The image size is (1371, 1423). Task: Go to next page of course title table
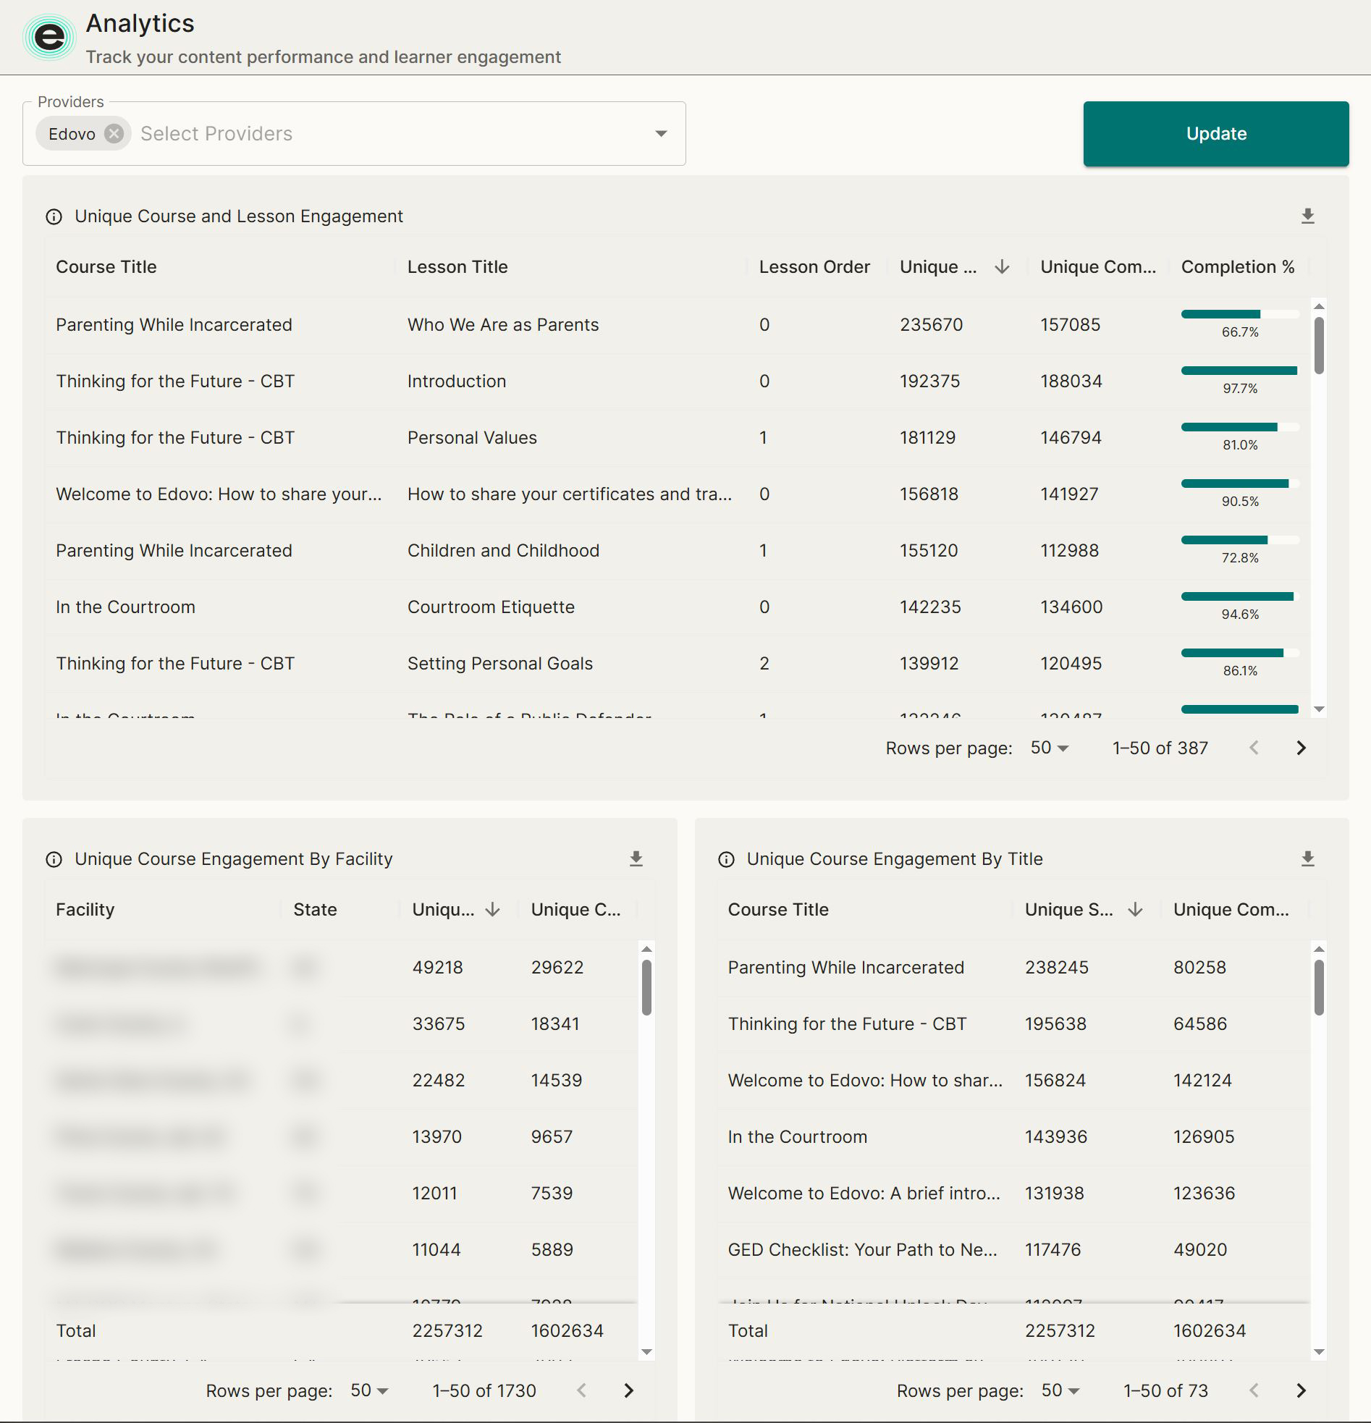(1301, 1390)
